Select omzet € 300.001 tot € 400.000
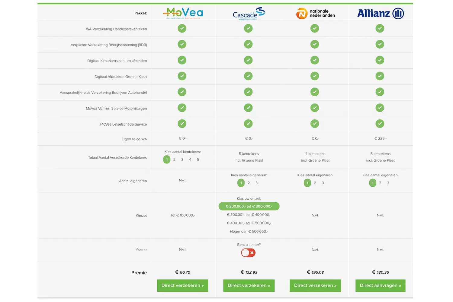 point(249,215)
